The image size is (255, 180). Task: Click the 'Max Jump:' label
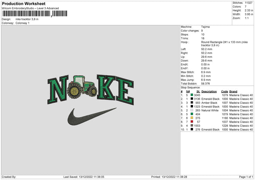(187, 80)
